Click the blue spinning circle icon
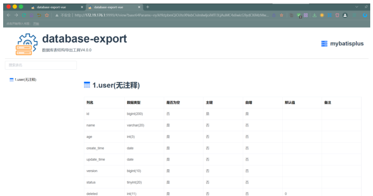The image size is (373, 196). [x=365, y=15]
